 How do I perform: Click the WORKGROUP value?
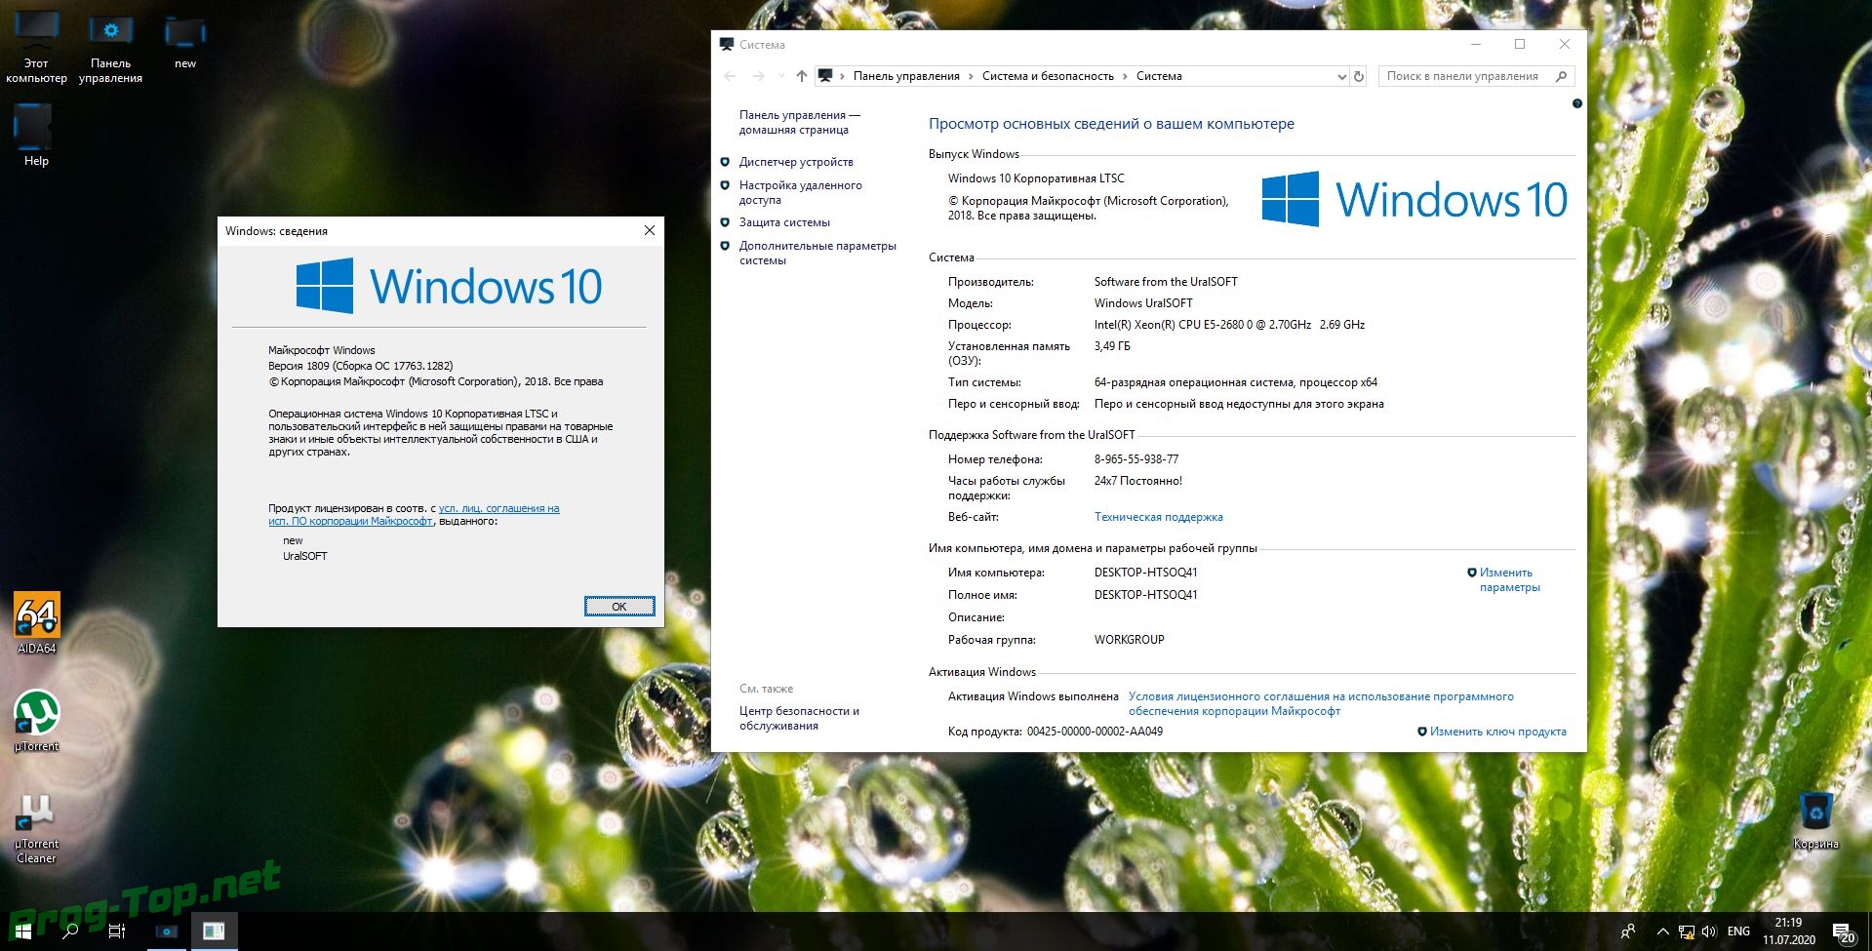click(x=1129, y=640)
